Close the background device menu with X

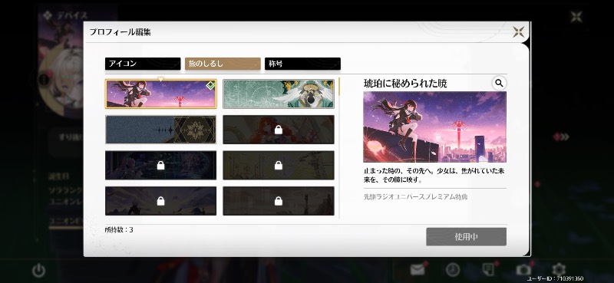(576, 17)
